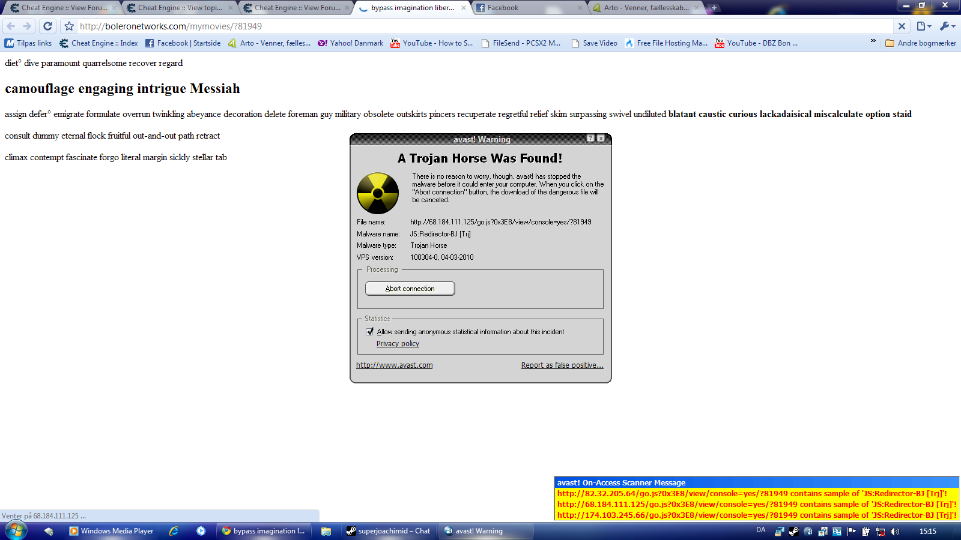The height and width of the screenshot is (540, 961).
Task: Toggle anonymous statistical information checkbox
Action: coord(370,332)
